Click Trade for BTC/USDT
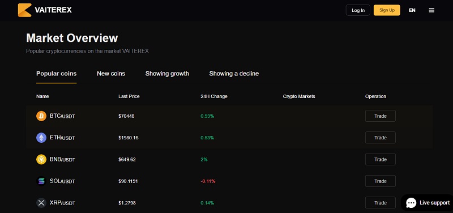The image size is (453, 213). tap(380, 116)
